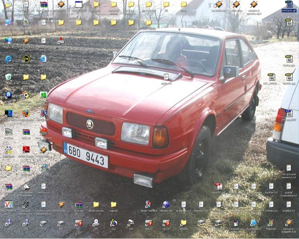This screenshot has height=239, width=299.
Task: Launch the Fish Fillets game shortcut
Action: 26,59
